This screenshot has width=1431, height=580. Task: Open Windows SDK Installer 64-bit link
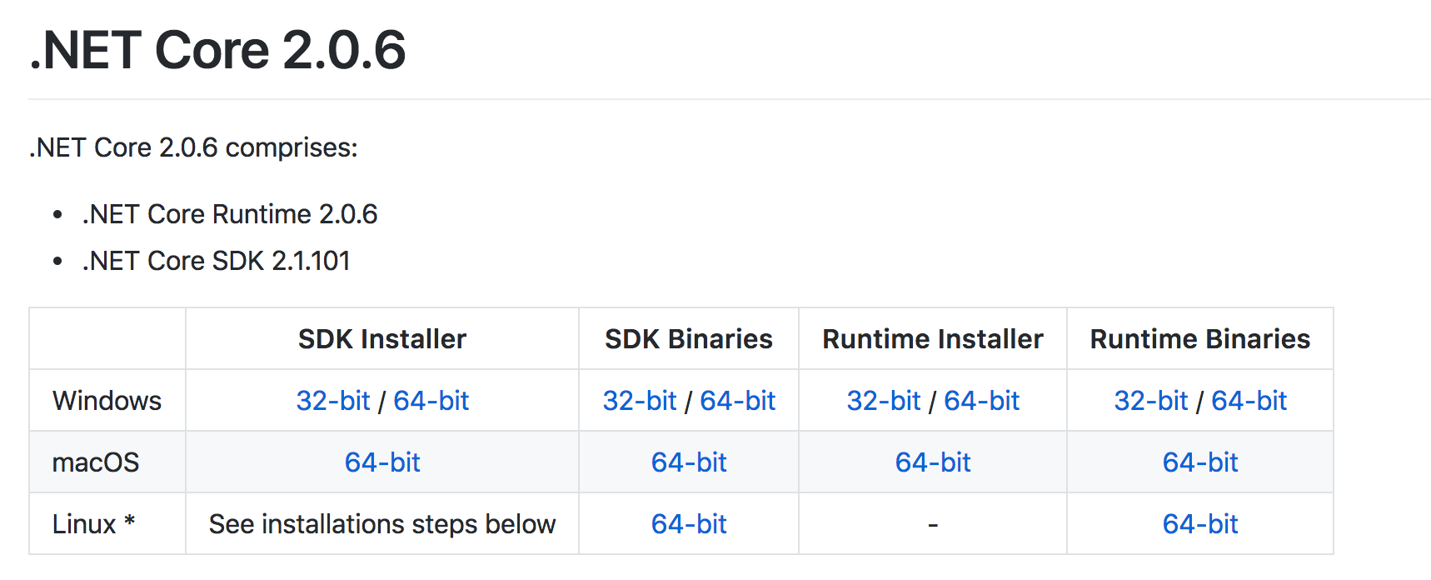pyautogui.click(x=431, y=401)
